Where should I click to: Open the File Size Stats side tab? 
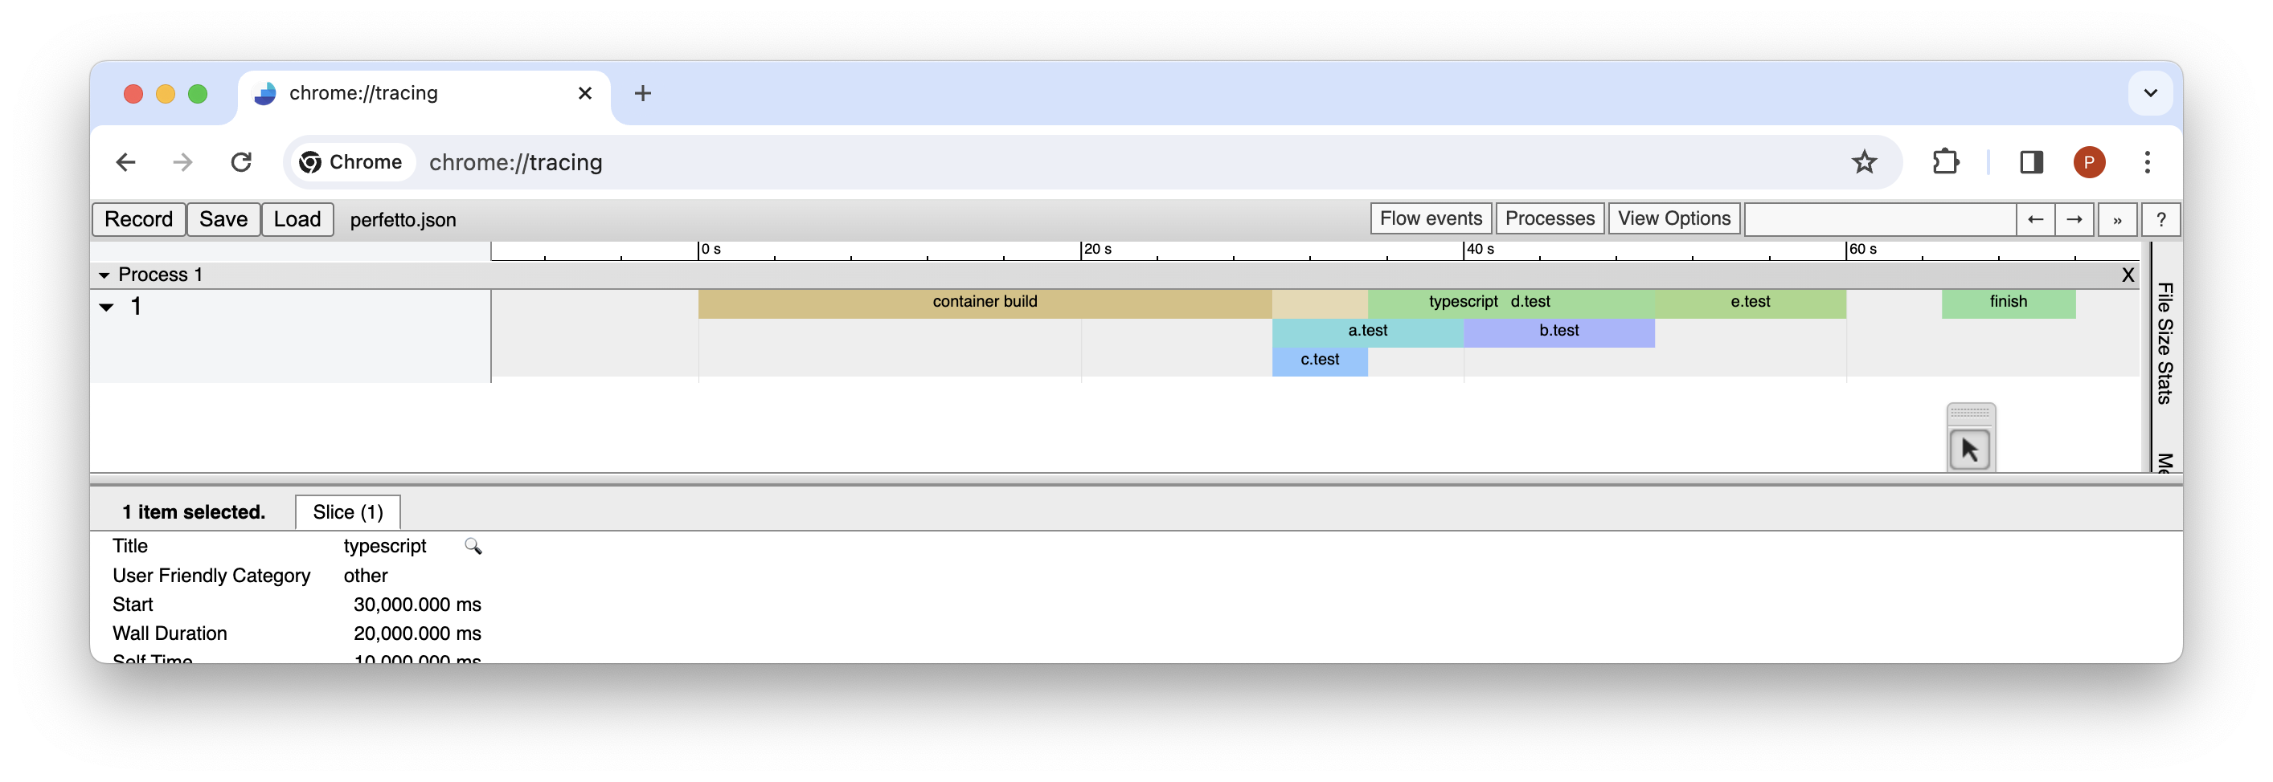pos(2164,343)
